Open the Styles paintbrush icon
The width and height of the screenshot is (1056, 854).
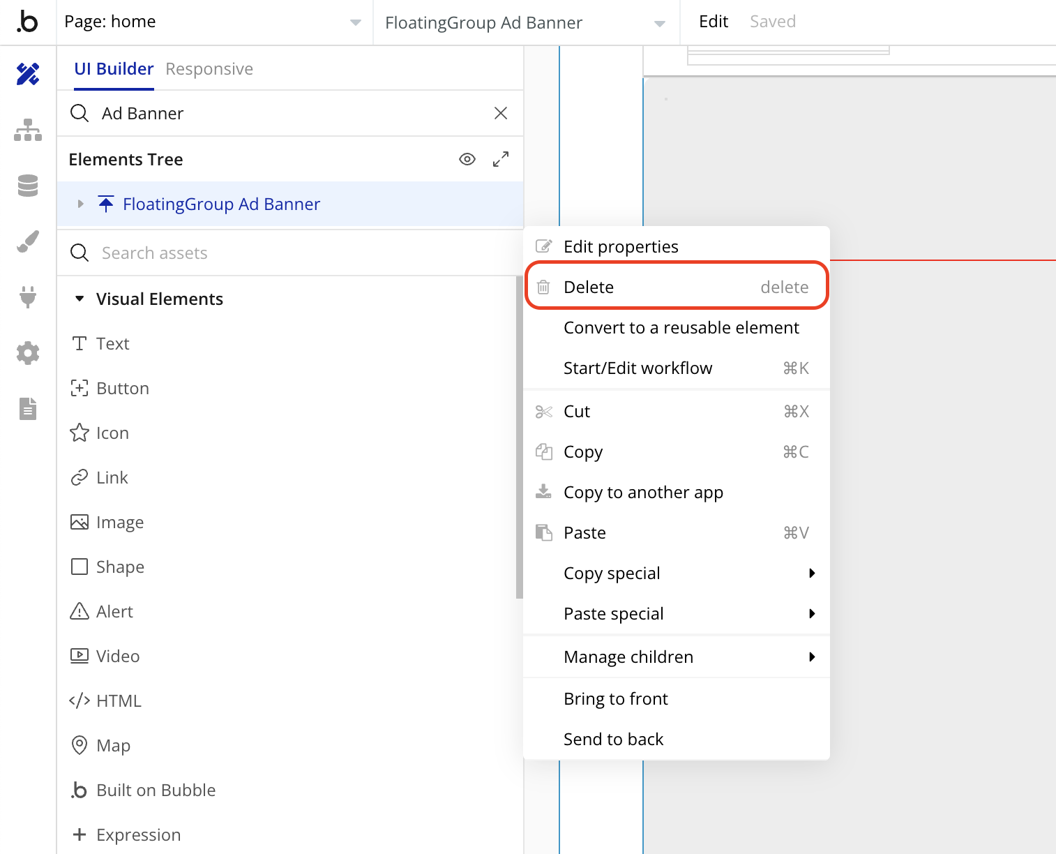[x=28, y=241]
